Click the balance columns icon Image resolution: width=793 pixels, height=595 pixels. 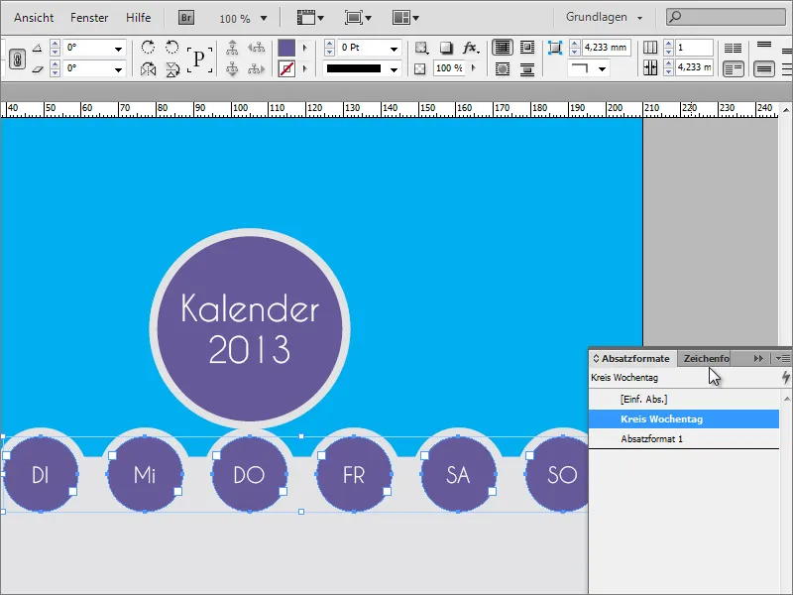click(x=733, y=48)
